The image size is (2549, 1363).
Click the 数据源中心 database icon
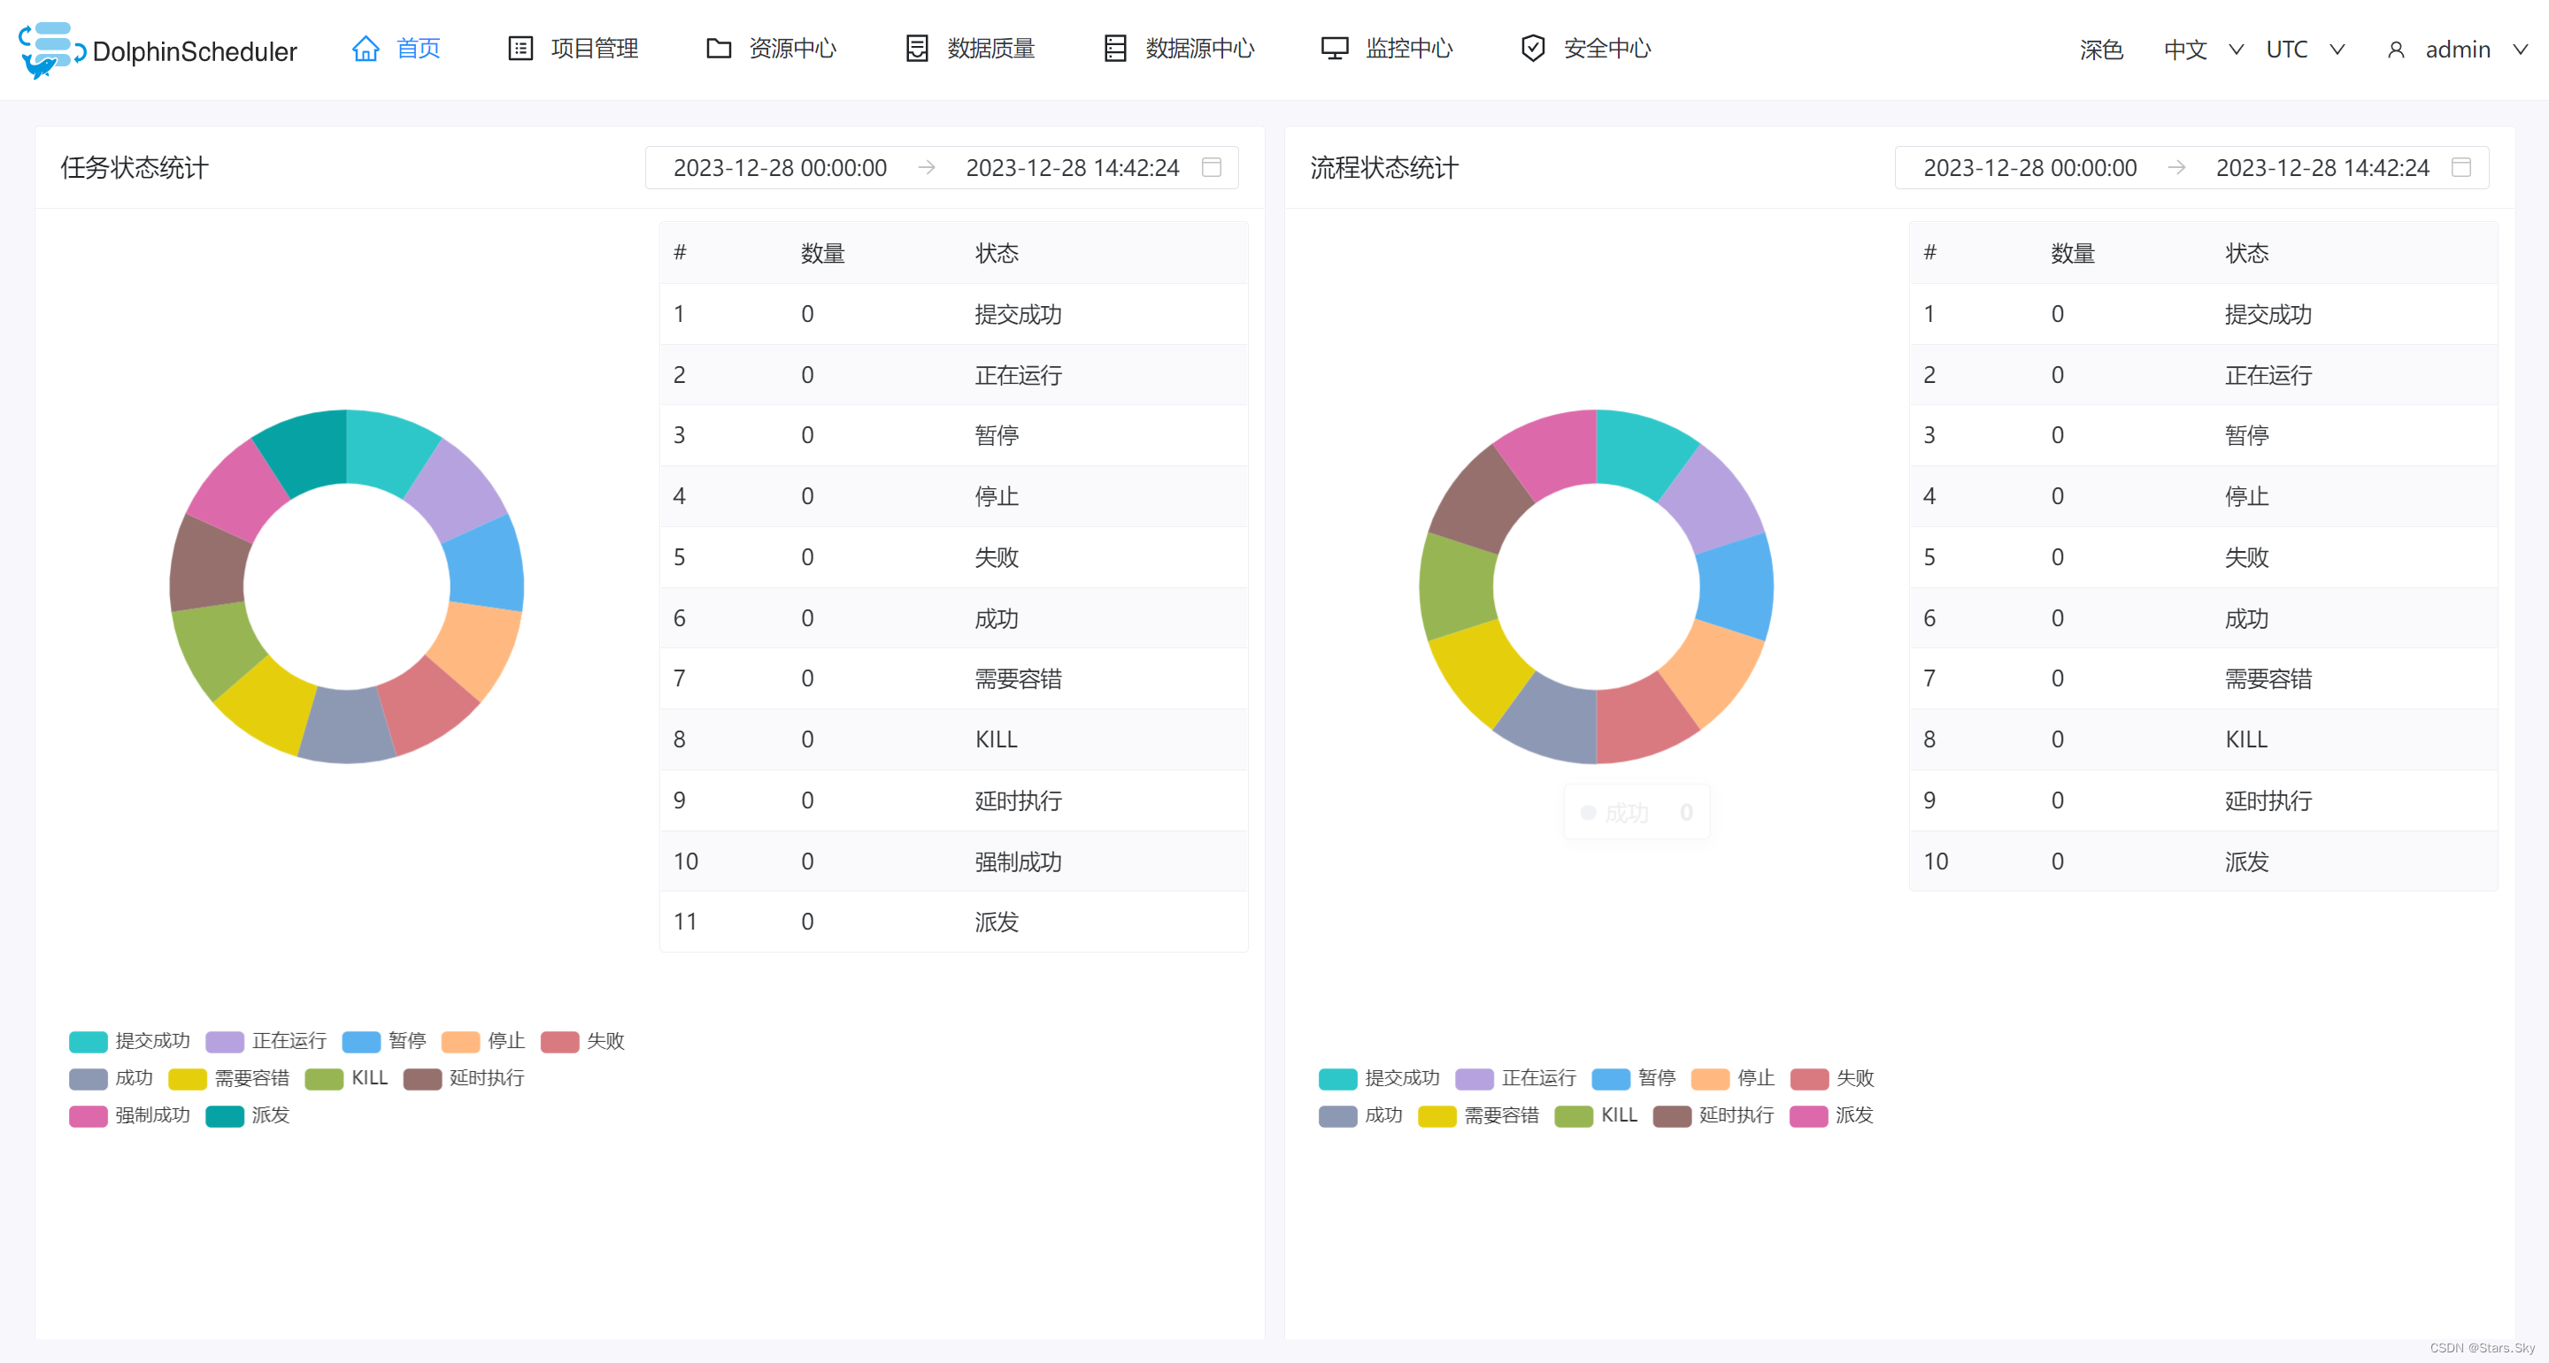pos(1115,49)
